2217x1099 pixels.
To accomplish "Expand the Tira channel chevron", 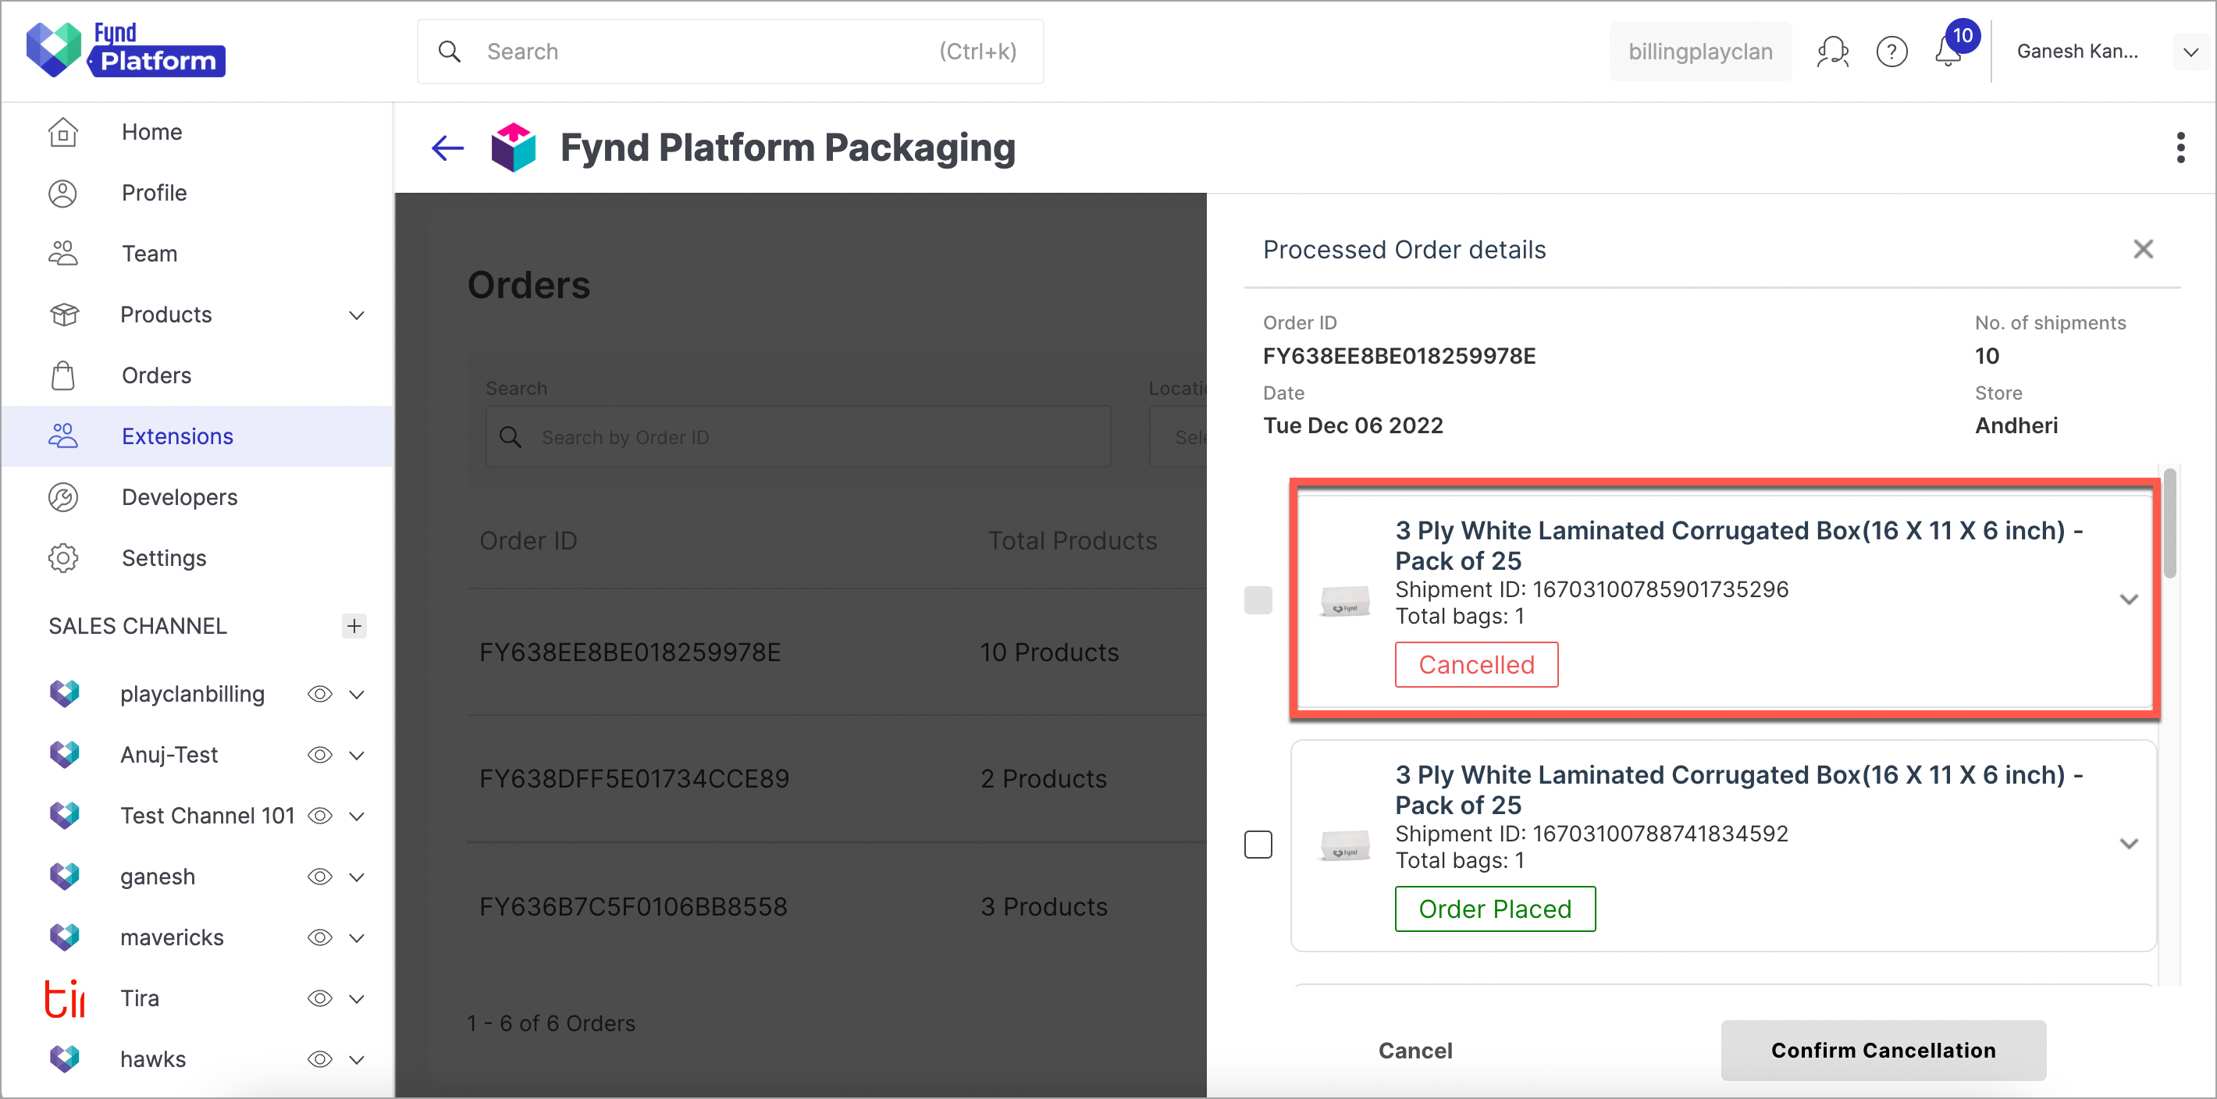I will (x=356, y=999).
